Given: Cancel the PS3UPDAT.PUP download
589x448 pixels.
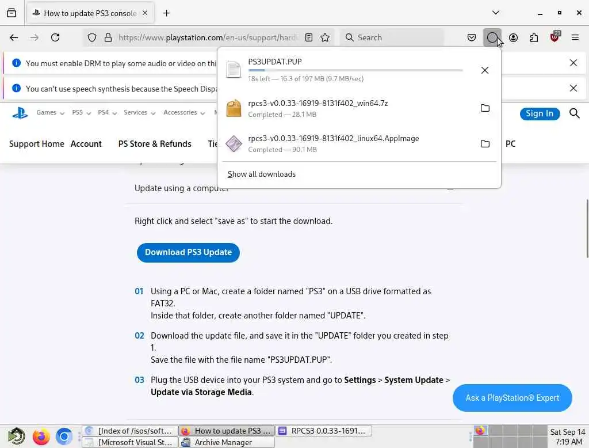Looking at the screenshot, I should (484, 70).
